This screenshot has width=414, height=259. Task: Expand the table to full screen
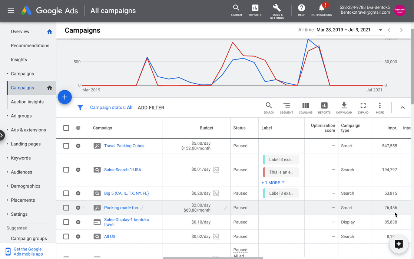(363, 108)
